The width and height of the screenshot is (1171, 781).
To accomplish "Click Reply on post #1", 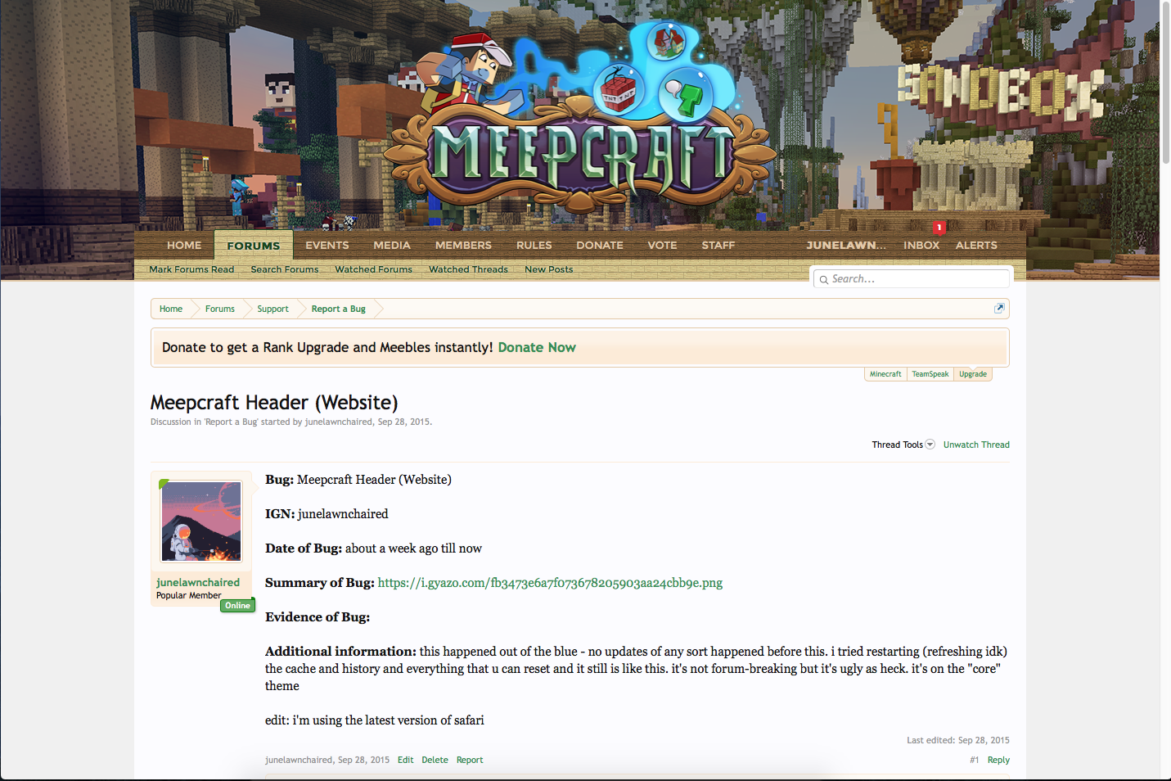I will 998,760.
